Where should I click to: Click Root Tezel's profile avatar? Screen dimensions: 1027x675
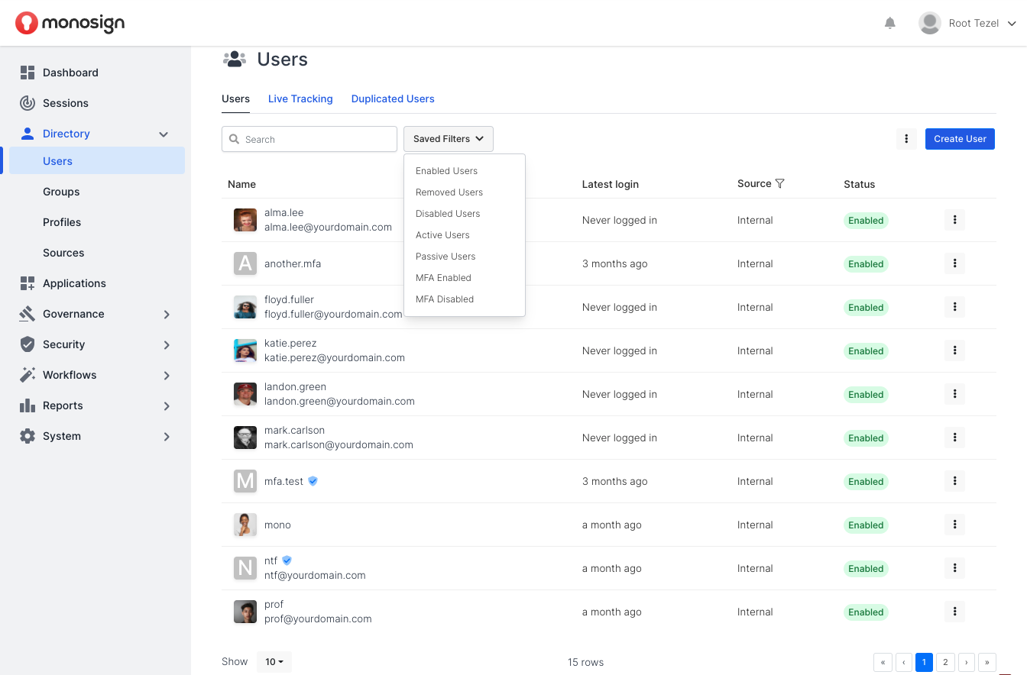930,23
